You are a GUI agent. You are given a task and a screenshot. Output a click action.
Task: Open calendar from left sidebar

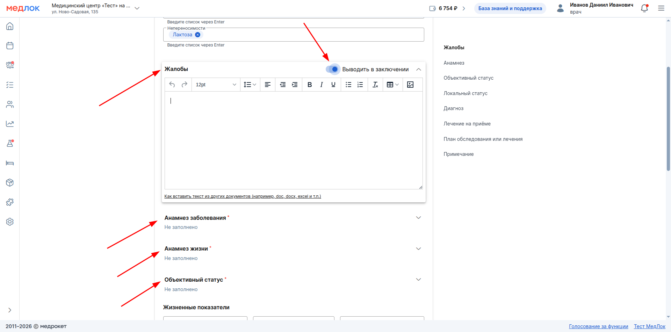click(10, 46)
